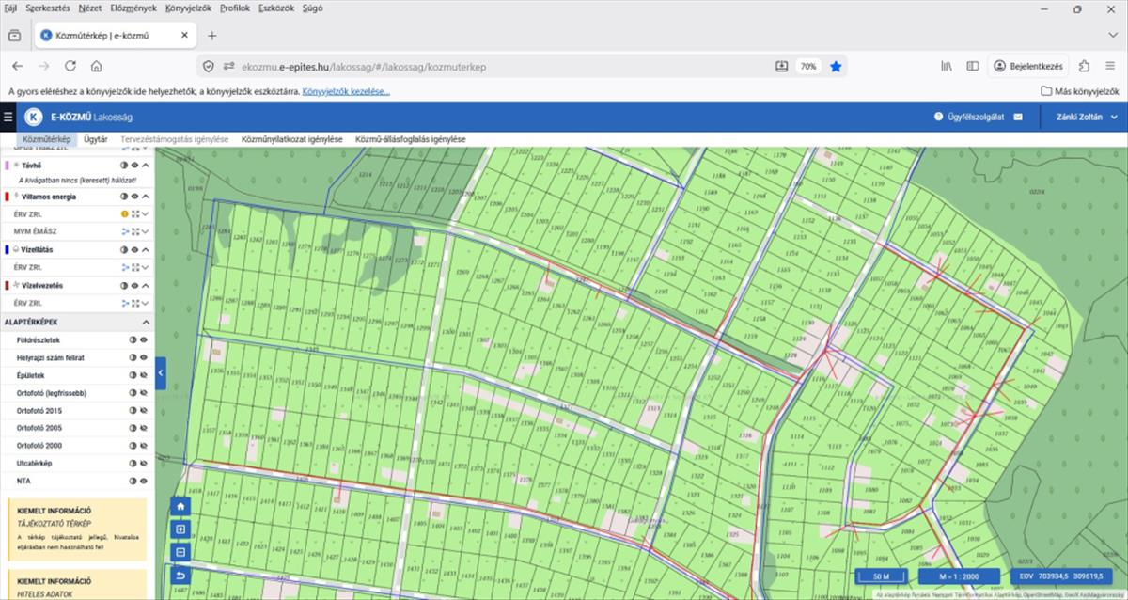The image size is (1128, 600).
Task: Collapse the ALAPTÉRKÉPEK section
Action: click(146, 322)
